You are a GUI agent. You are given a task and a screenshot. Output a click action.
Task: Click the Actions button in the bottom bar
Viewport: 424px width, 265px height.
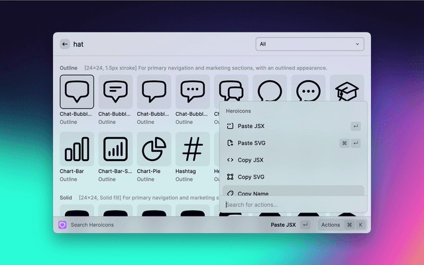click(331, 225)
